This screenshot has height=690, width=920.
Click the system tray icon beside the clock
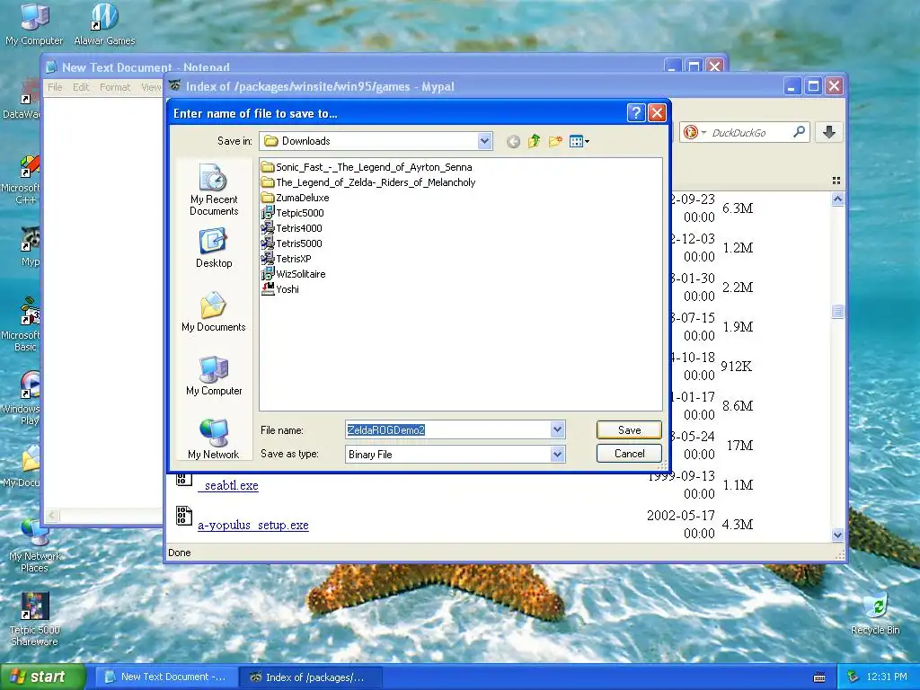point(854,677)
